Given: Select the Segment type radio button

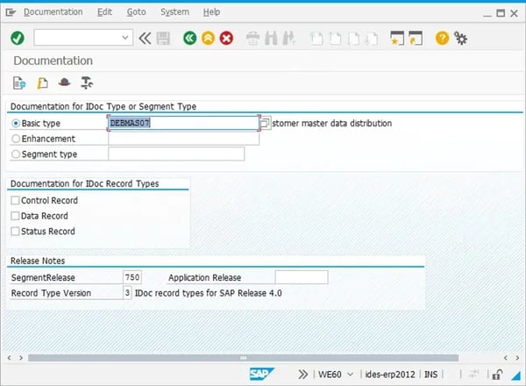Looking at the screenshot, I should [15, 154].
